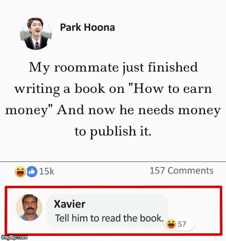The width and height of the screenshot is (226, 241).
Task: Open the 57 reactions count on comment
Action: point(182,224)
